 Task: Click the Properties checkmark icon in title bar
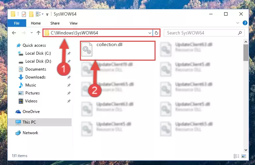click(24, 14)
